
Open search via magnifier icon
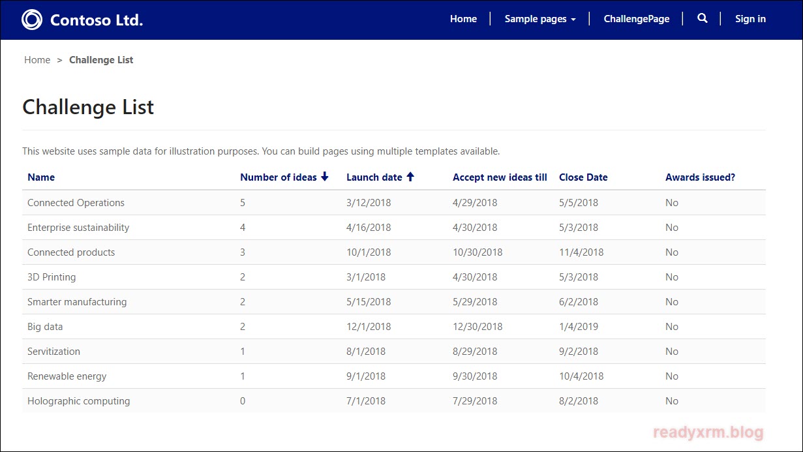(x=702, y=19)
